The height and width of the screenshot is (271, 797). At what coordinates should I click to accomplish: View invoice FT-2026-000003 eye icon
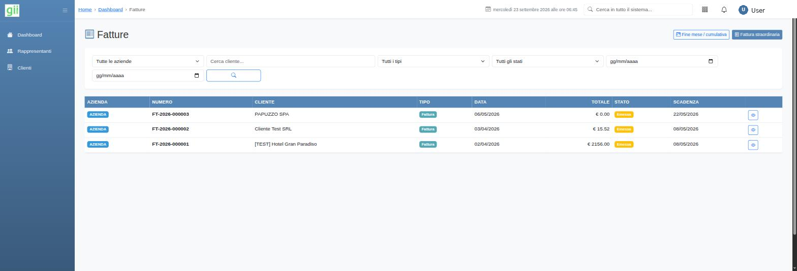click(753, 115)
